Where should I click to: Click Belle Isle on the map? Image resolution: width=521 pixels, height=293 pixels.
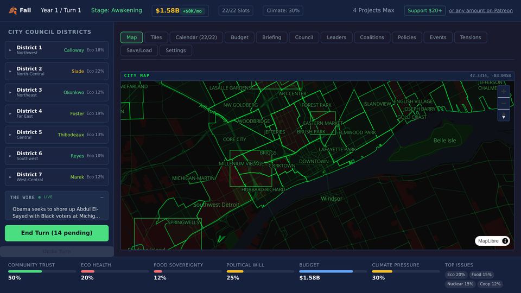click(x=444, y=141)
